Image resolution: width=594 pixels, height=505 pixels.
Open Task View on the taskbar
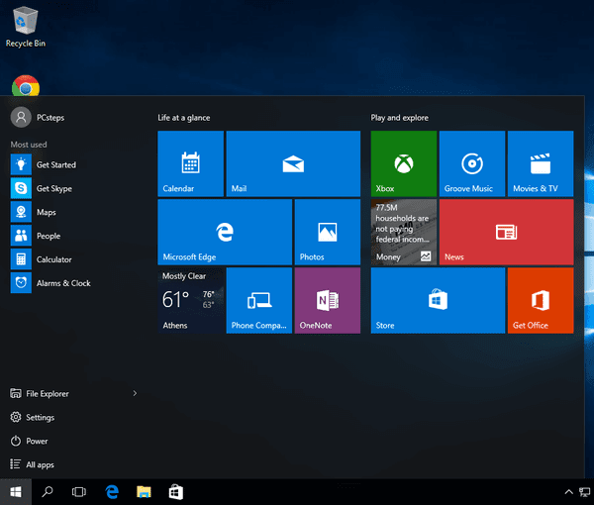pyautogui.click(x=79, y=492)
